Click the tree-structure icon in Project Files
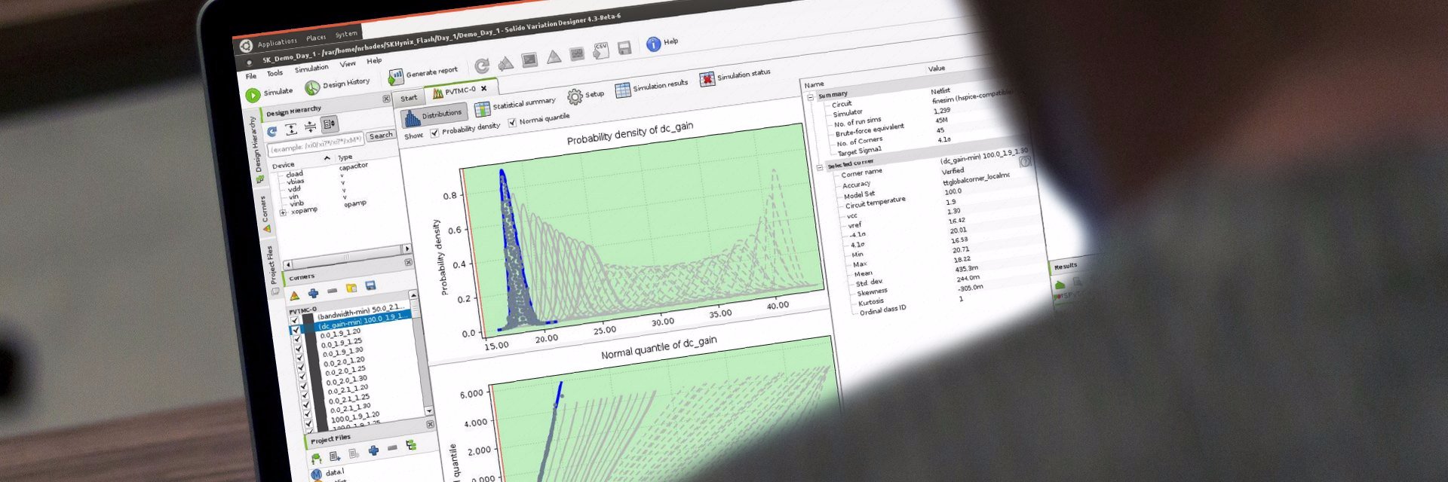Viewport: 1448px width, 482px height. tap(411, 445)
